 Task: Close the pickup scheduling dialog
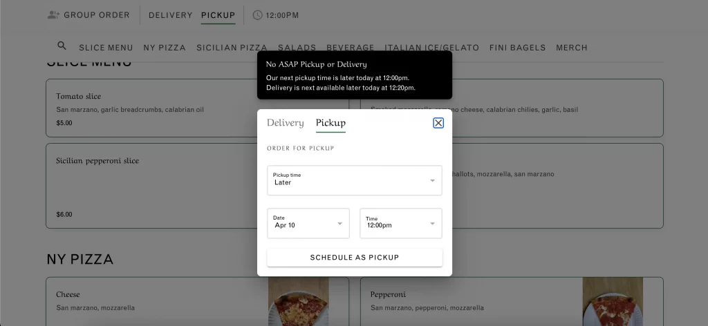click(438, 123)
